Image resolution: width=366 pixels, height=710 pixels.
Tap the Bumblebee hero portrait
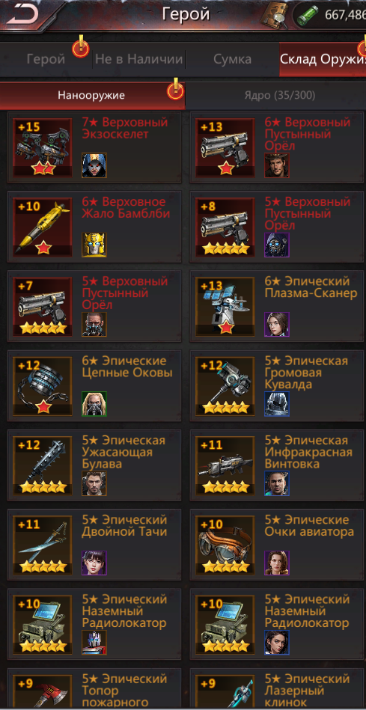point(94,245)
